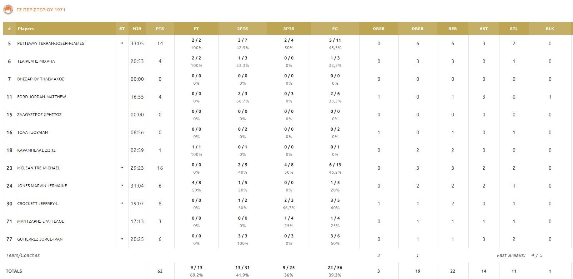Screen dimensions: 573x279
Task: Sort by the 3PTS column header
Action: pos(289,28)
